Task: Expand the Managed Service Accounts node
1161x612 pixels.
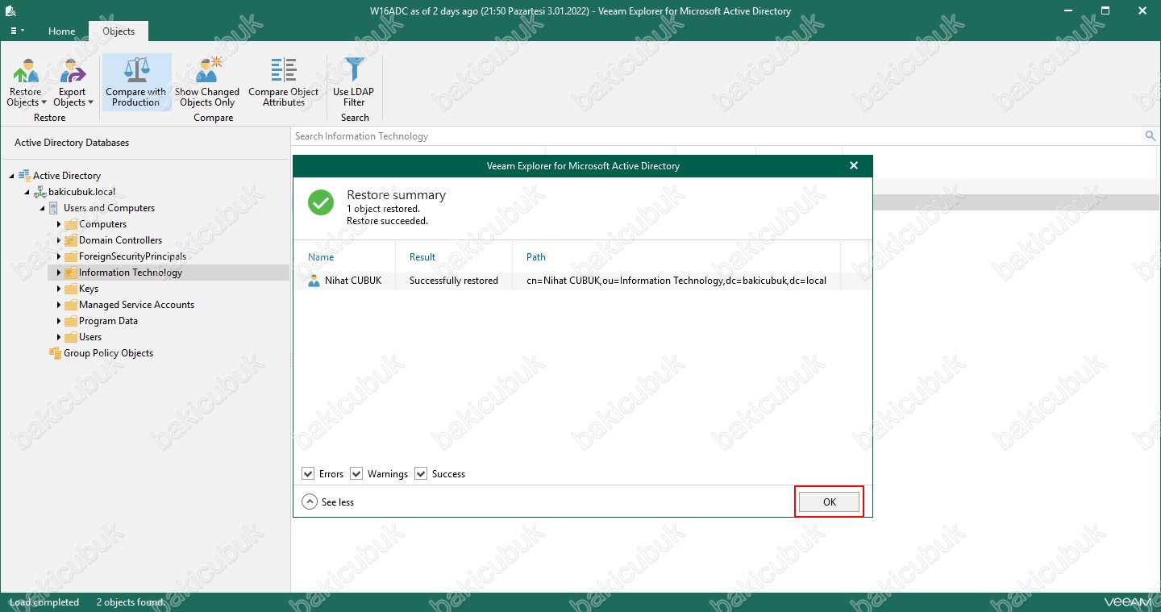Action: (59, 305)
